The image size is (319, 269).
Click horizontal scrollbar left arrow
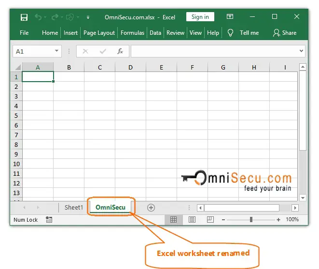(200, 208)
